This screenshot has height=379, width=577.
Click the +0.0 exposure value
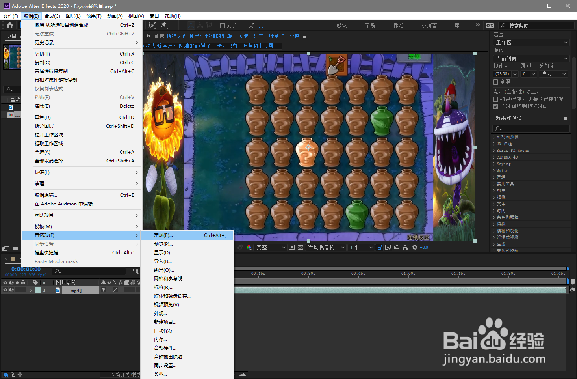tap(424, 248)
